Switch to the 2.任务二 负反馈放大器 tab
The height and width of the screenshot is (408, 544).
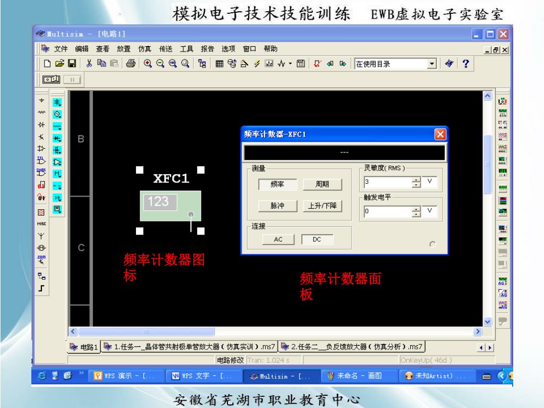tap(352, 346)
